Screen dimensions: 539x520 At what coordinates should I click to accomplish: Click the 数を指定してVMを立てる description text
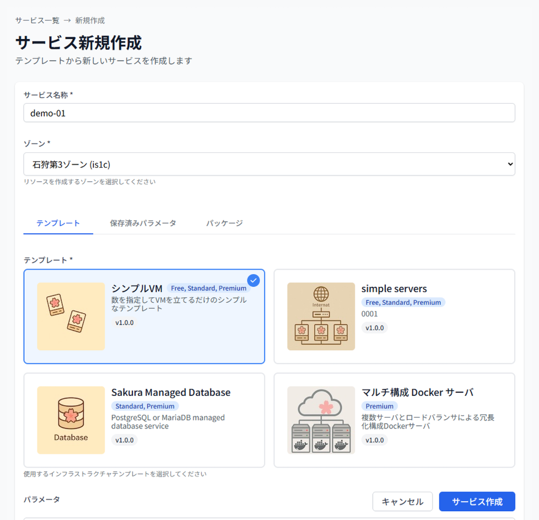tap(179, 304)
